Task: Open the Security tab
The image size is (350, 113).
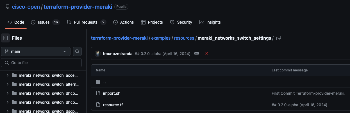Action: pyautogui.click(x=181, y=22)
